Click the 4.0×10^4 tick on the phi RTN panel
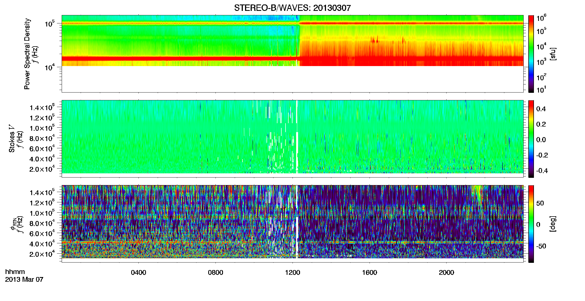585x301 pixels. 42,243
